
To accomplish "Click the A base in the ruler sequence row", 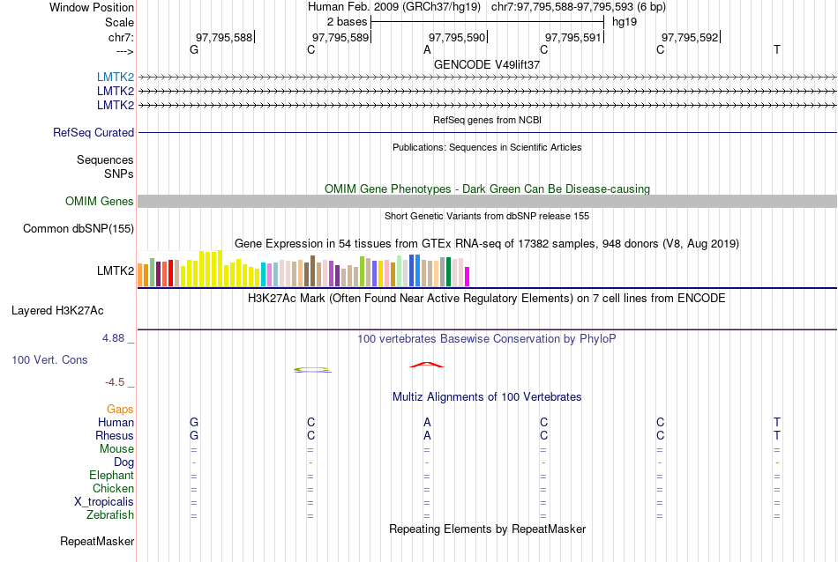I will (x=427, y=49).
